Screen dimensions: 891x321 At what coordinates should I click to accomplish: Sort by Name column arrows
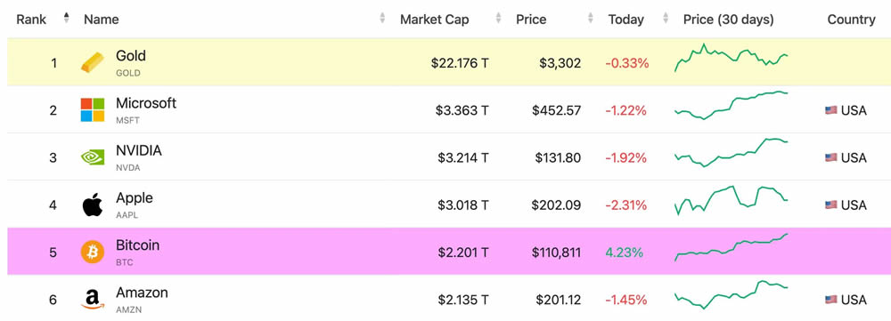[x=382, y=18]
